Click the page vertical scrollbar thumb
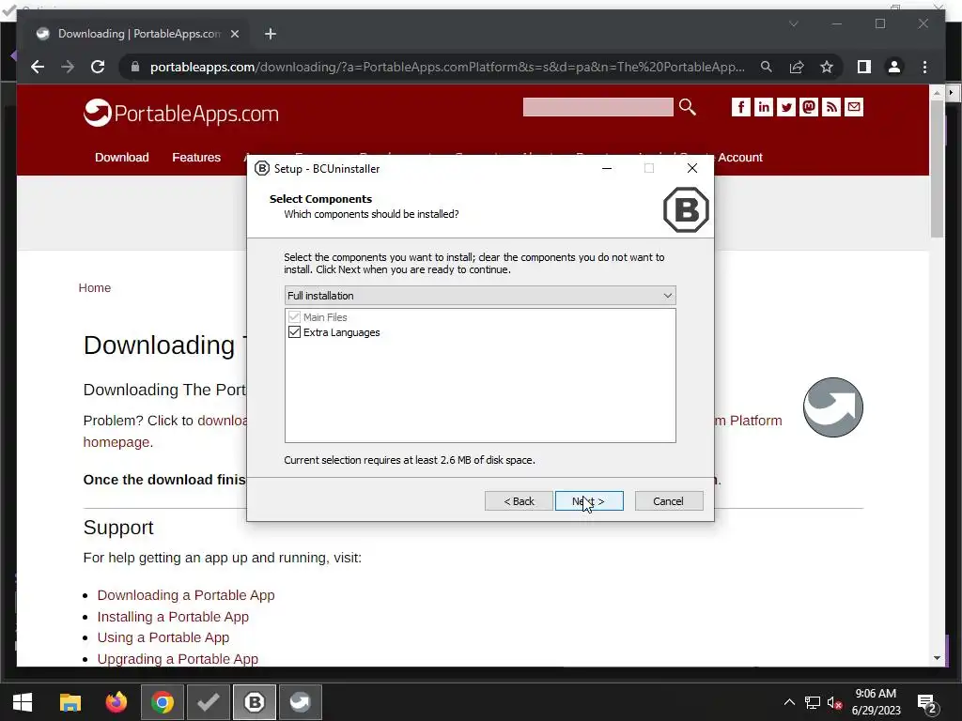 937,169
